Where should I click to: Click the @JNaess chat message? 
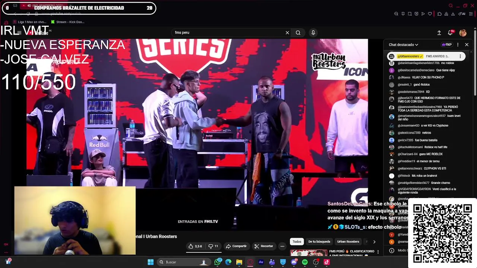421,77
